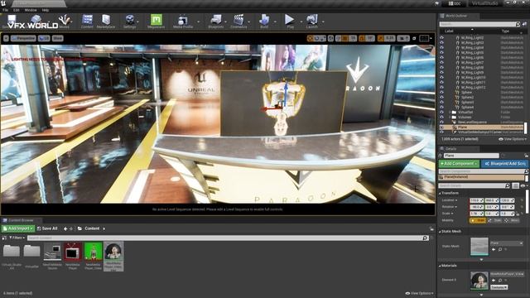Viewport: 530px width, 298px height.
Task: Set Mobility to Static
Action: point(478,220)
